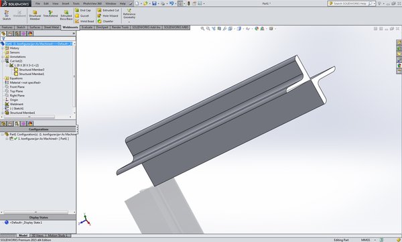Screen dimensions: 402x242
Task: Select the Motion Study bottom tab
Action: point(57,235)
